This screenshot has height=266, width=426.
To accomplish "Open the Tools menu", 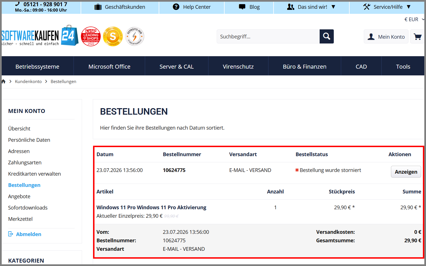I will [x=403, y=67].
